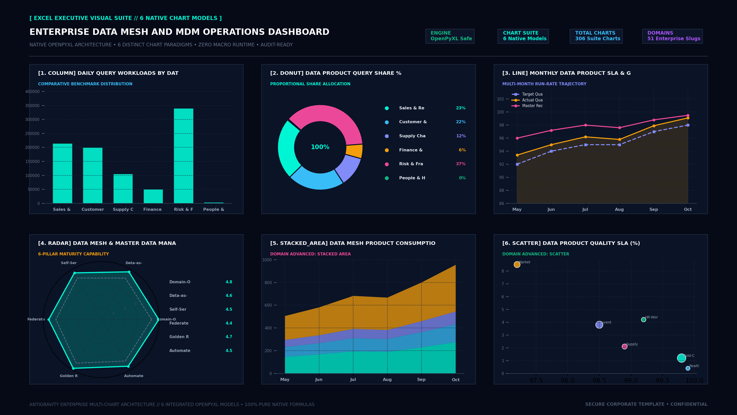Click the Sales & Re legend dot in donut chart
This screenshot has width=737, height=415.
pyautogui.click(x=387, y=108)
